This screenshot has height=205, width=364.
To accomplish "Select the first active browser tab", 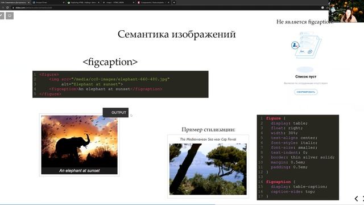I will pos(15,2).
